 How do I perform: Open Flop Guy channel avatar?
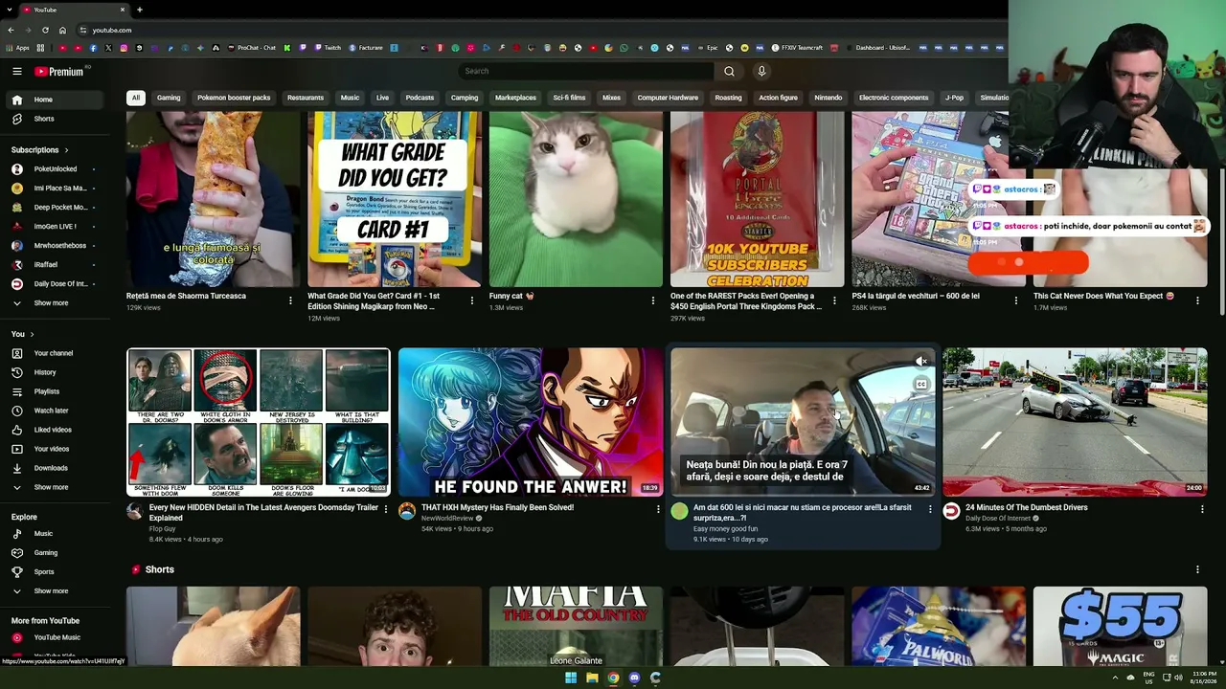coord(135,511)
